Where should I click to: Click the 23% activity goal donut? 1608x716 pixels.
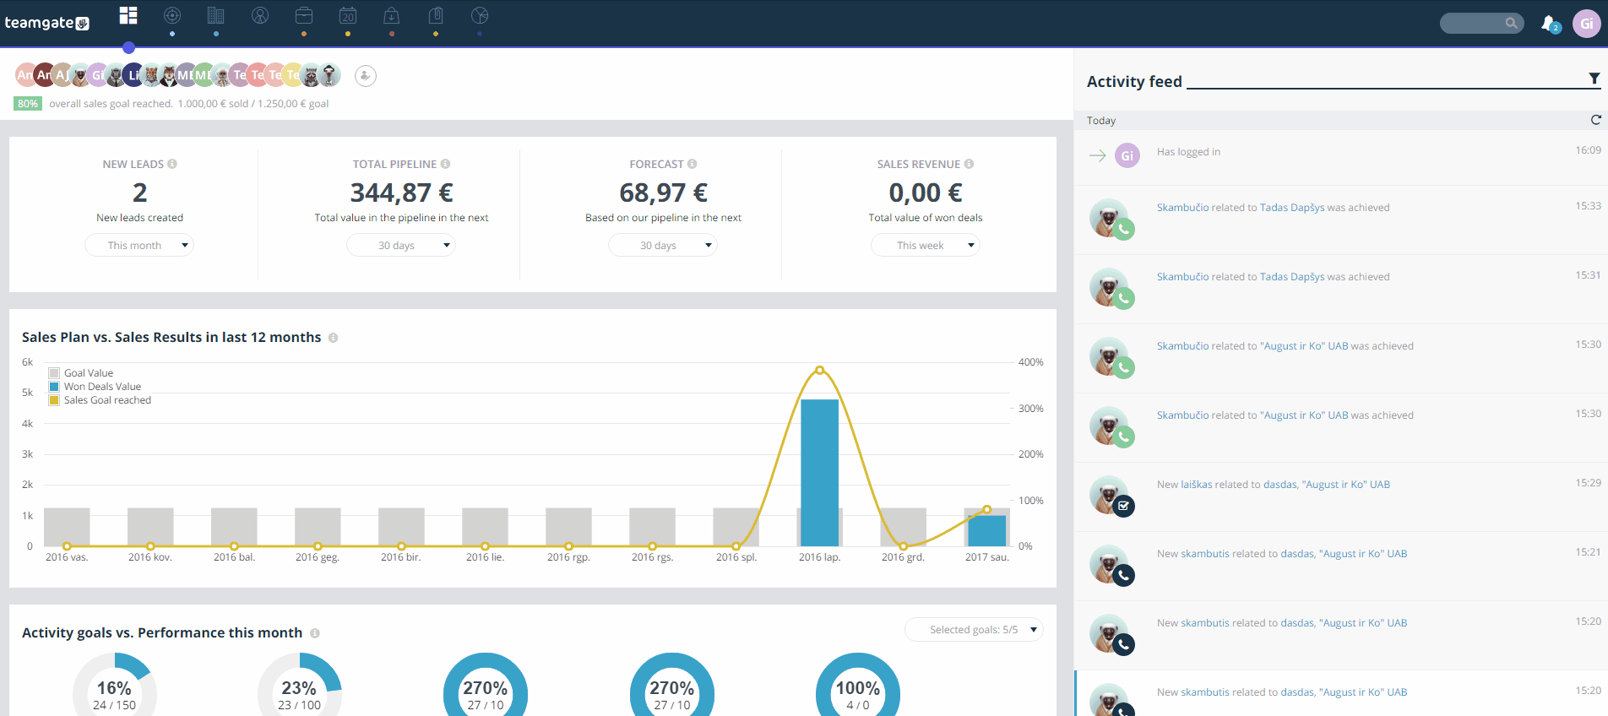[x=300, y=685]
